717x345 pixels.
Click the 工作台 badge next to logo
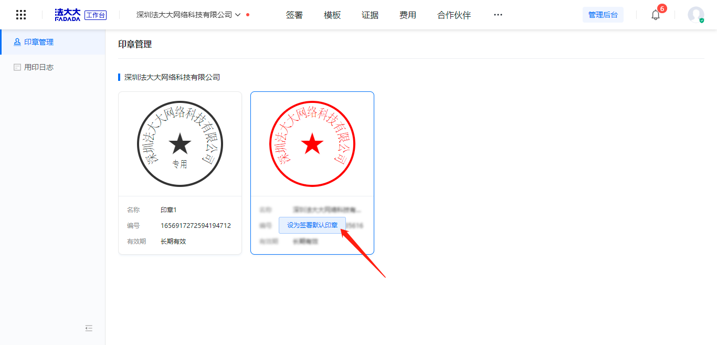point(96,15)
